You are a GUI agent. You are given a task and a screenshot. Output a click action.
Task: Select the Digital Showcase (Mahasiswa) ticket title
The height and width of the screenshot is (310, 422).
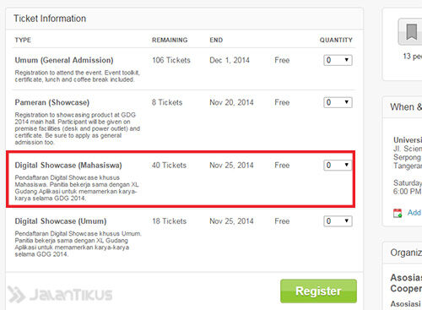pos(68,165)
